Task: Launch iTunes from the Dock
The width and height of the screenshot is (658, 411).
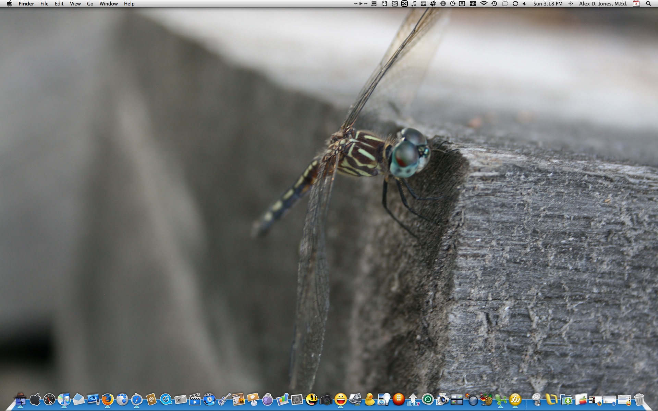Action: [x=64, y=399]
